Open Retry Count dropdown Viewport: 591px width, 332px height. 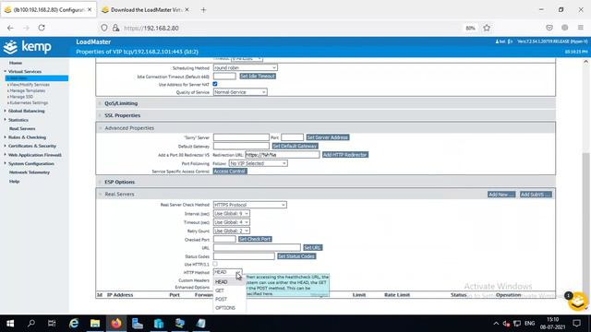coord(232,231)
